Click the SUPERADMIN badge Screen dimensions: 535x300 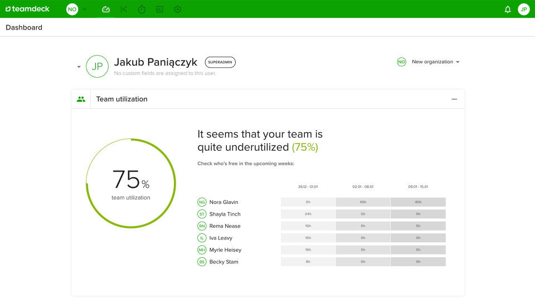pyautogui.click(x=220, y=62)
